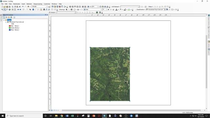The width and height of the screenshot is (210, 118).
Task: Toggle Aroostook True Color layer visibility
Action: [x=8, y=22]
